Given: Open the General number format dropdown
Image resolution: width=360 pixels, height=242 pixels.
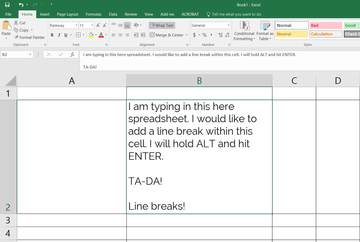Looking at the screenshot, I should tap(228, 25).
